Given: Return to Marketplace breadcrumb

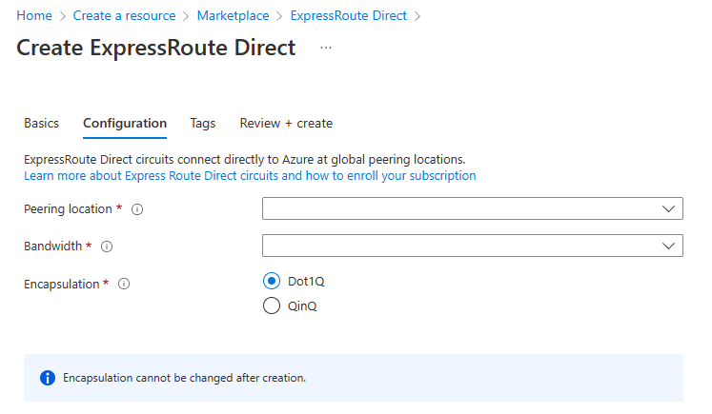Looking at the screenshot, I should (x=234, y=15).
